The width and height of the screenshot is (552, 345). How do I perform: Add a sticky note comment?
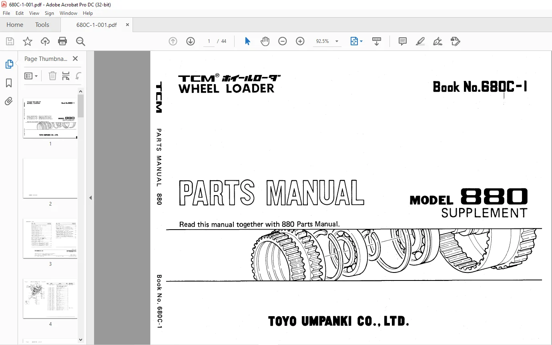click(x=403, y=41)
